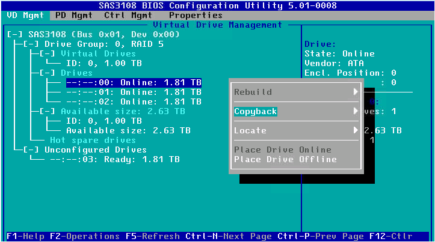
Task: Collapse the Drive Group 0 RAID 5 node
Action: 31,44
